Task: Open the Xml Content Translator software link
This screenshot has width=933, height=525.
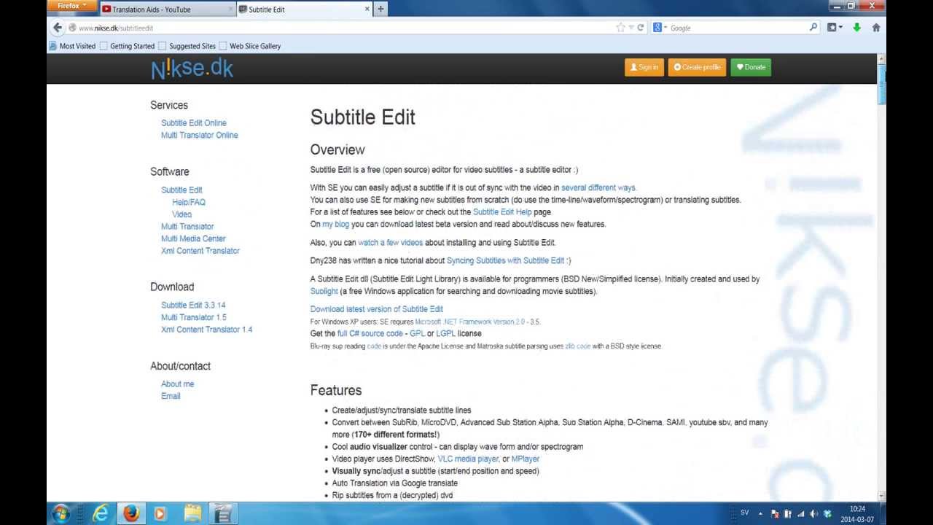Action: [x=200, y=251]
